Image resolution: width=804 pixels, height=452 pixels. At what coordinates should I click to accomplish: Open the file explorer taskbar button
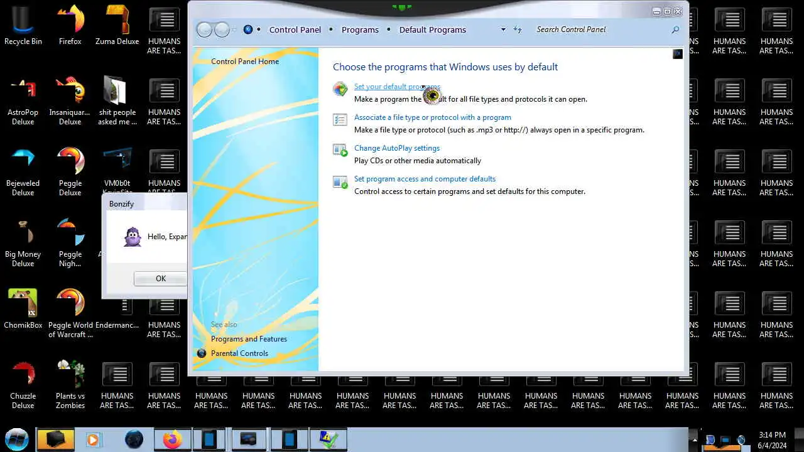tap(56, 439)
